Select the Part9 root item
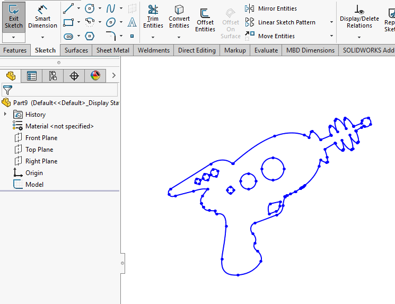Screen dimensions: 395x304 [60, 103]
